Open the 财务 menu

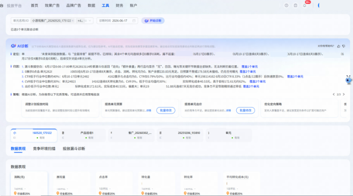[x=119, y=5]
